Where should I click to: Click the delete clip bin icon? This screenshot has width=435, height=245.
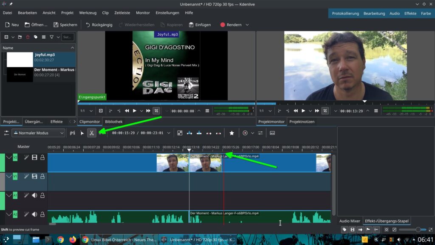[28, 37]
